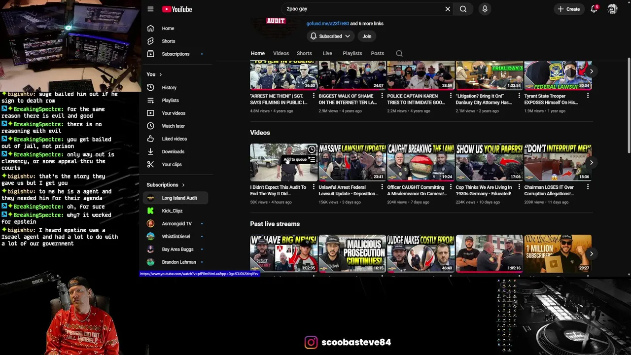Viewport: 631px width, 355px height.
Task: Switch to the channel Home tab
Action: (257, 53)
